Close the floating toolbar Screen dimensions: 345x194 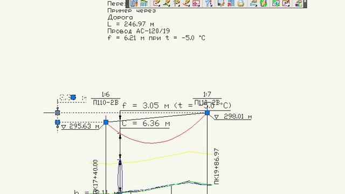[x=305, y=1]
